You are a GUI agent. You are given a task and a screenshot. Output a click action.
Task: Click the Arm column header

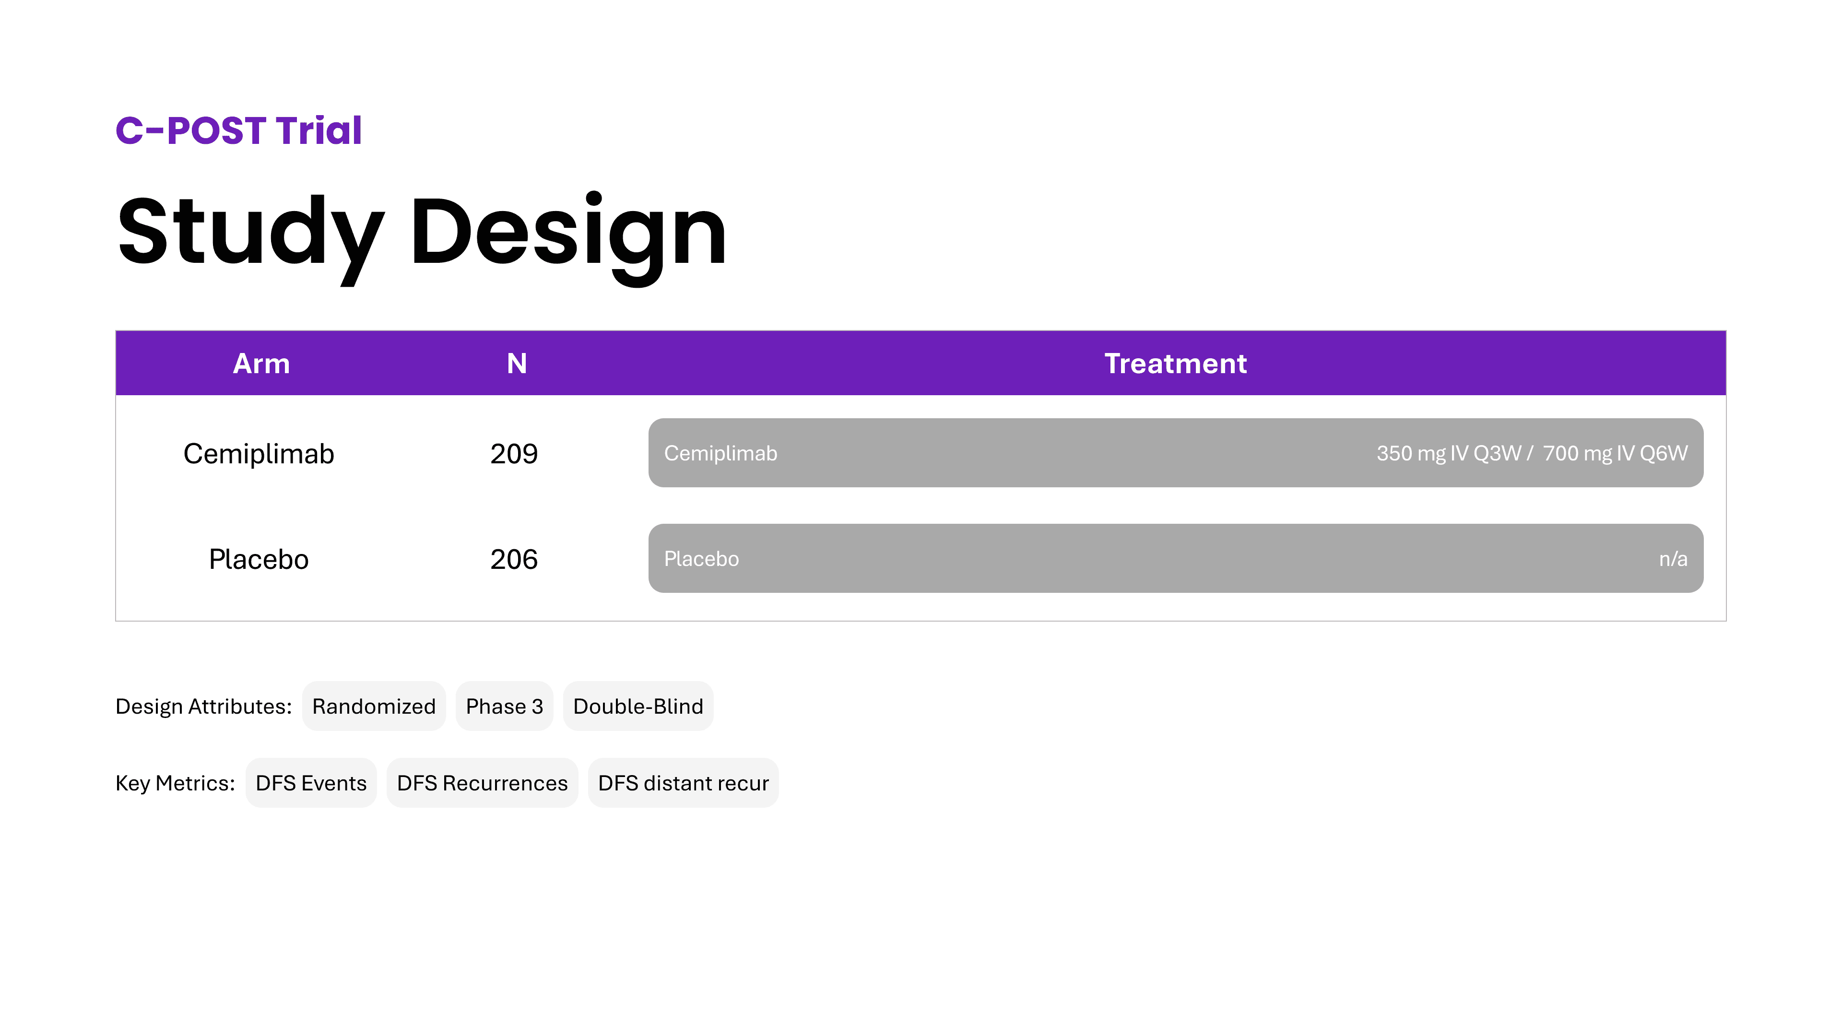(261, 363)
